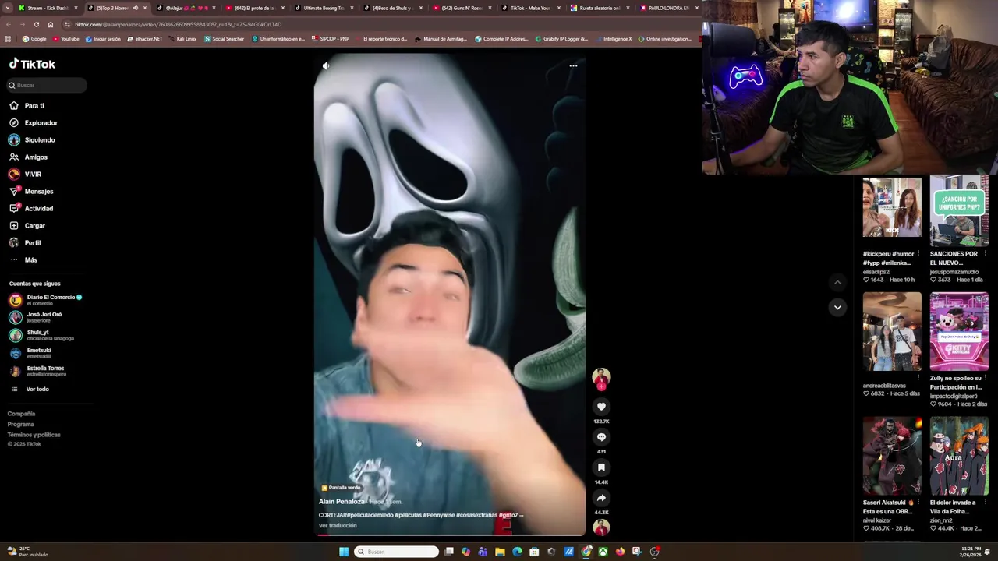Open video three-dot options menu
Screen dimensions: 998x561
pyautogui.click(x=573, y=66)
